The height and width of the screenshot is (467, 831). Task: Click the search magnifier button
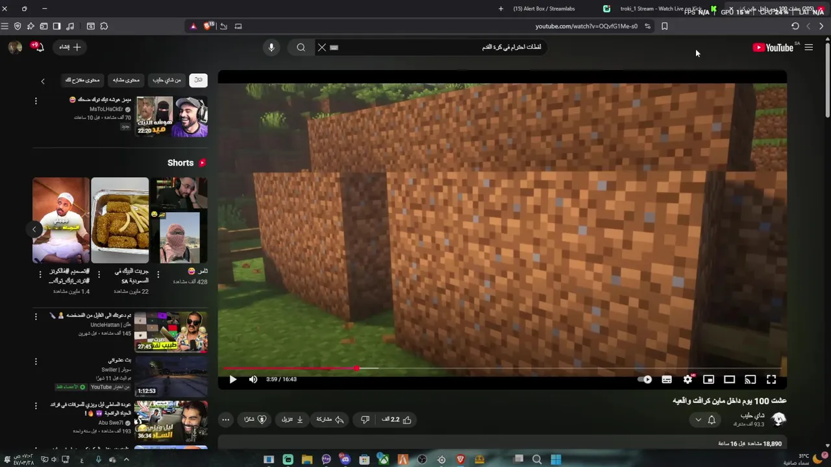pos(301,47)
